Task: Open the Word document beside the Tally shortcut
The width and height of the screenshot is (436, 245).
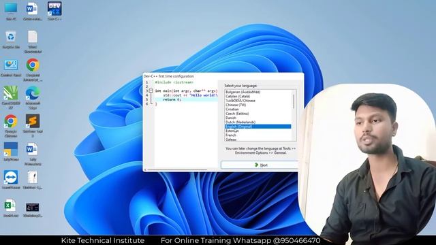Action: click(x=33, y=154)
